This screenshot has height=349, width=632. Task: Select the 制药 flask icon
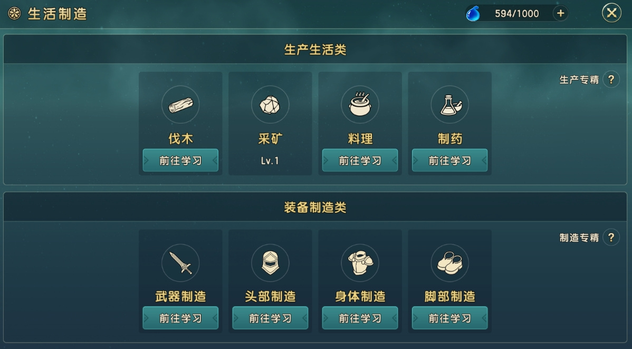point(450,105)
